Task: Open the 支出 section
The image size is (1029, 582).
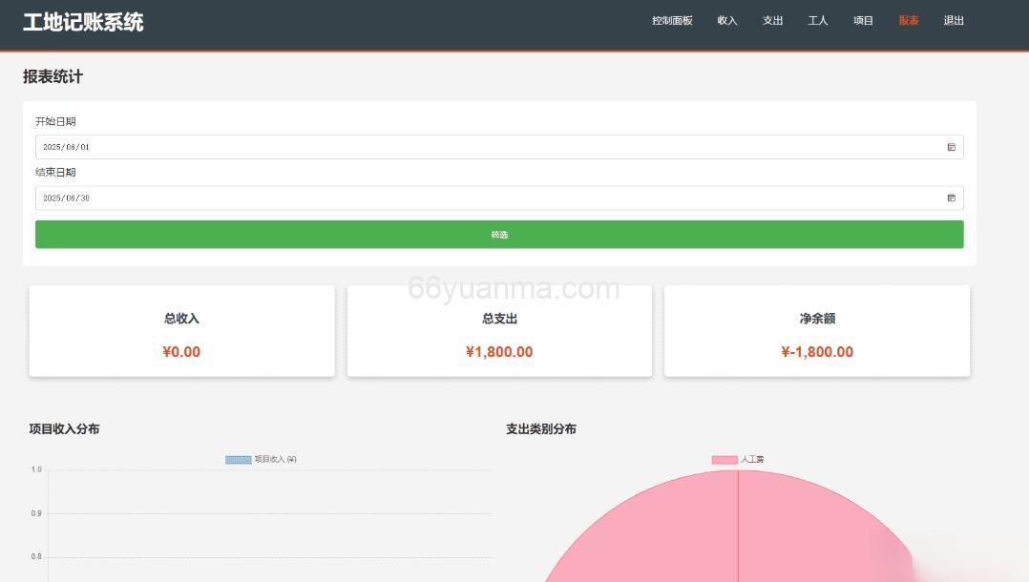Action: pos(771,19)
